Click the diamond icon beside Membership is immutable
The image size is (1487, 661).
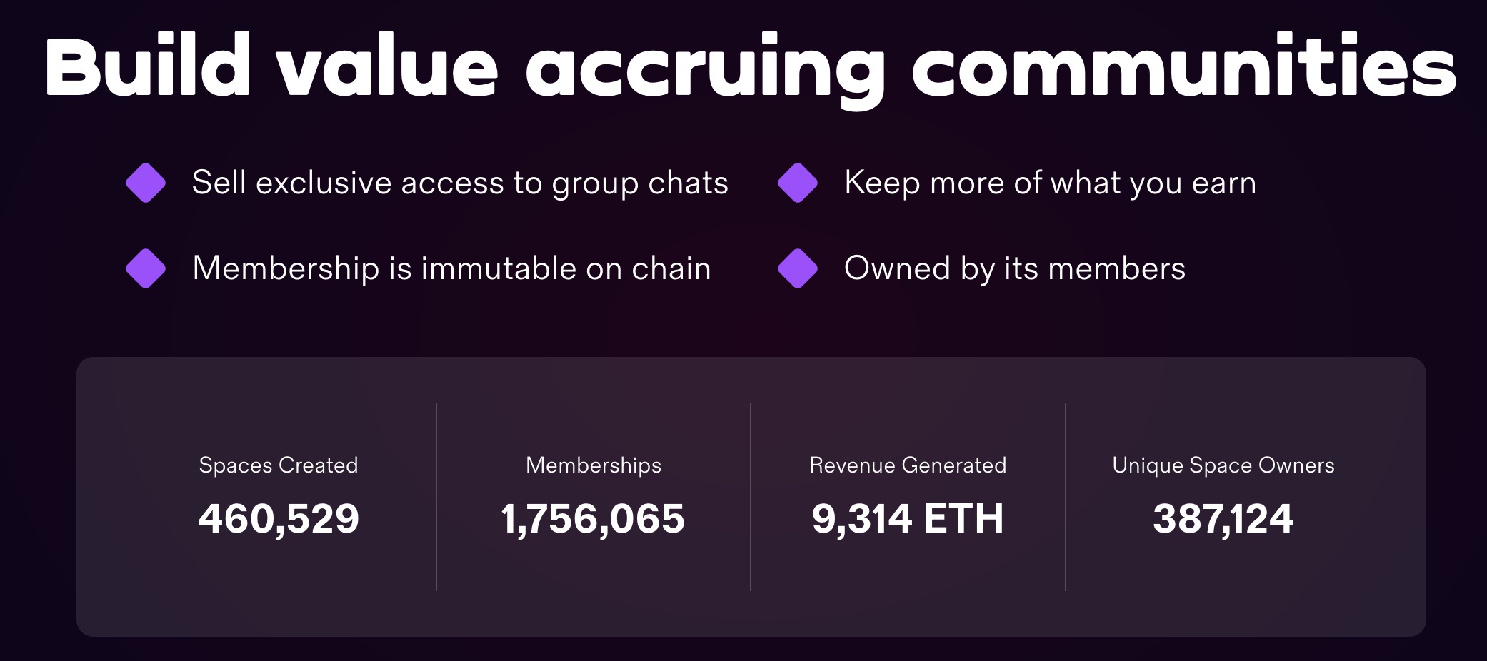[x=146, y=268]
